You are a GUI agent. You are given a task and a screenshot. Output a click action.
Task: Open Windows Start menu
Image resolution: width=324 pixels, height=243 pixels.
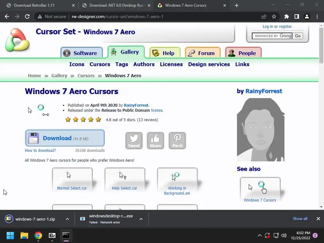(10, 235)
